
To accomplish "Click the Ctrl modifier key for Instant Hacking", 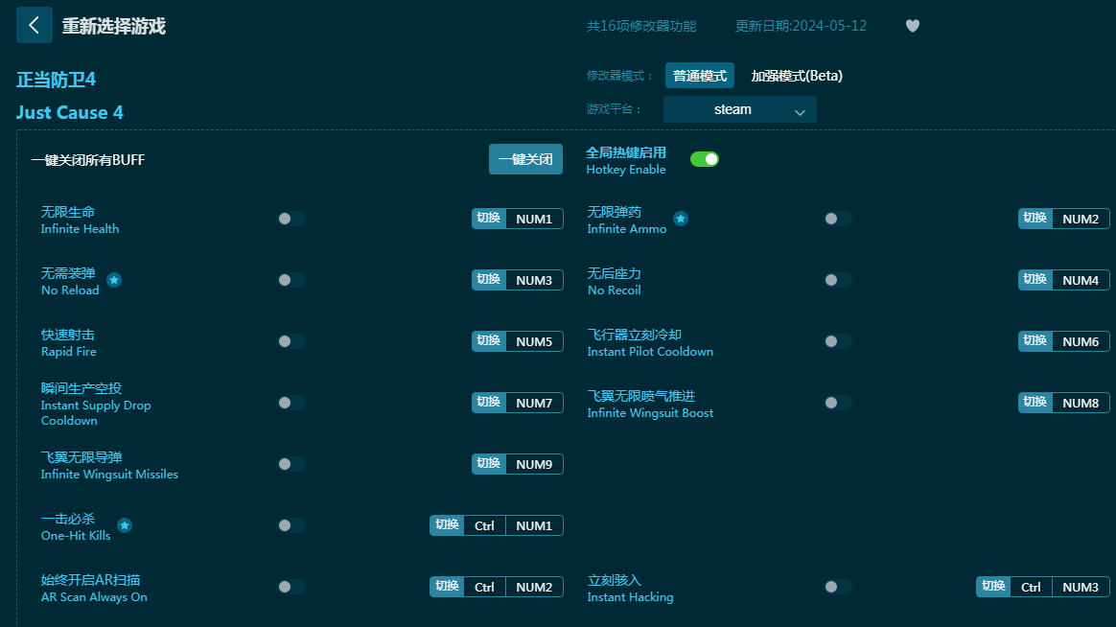I will pyautogui.click(x=1032, y=587).
